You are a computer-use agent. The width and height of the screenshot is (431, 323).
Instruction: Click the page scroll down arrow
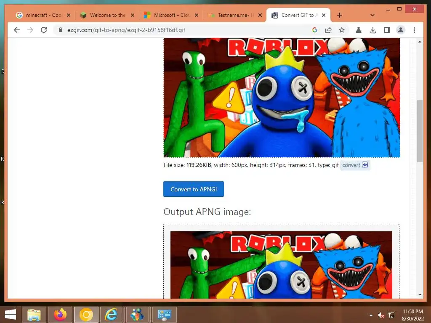point(420,295)
